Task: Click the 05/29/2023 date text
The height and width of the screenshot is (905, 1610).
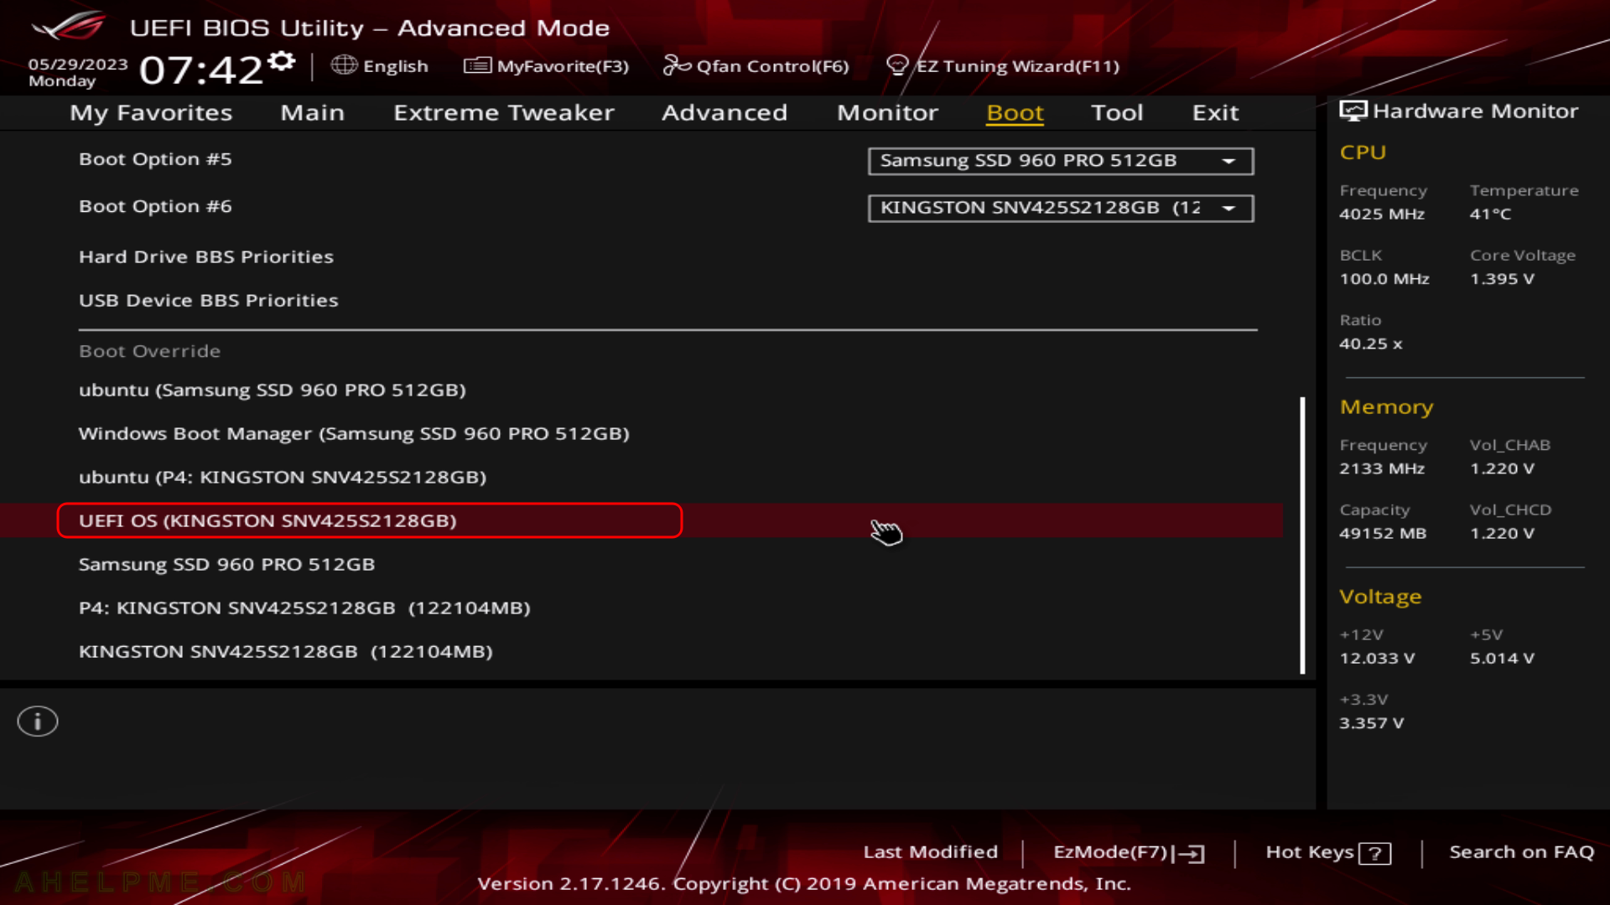Action: (78, 65)
